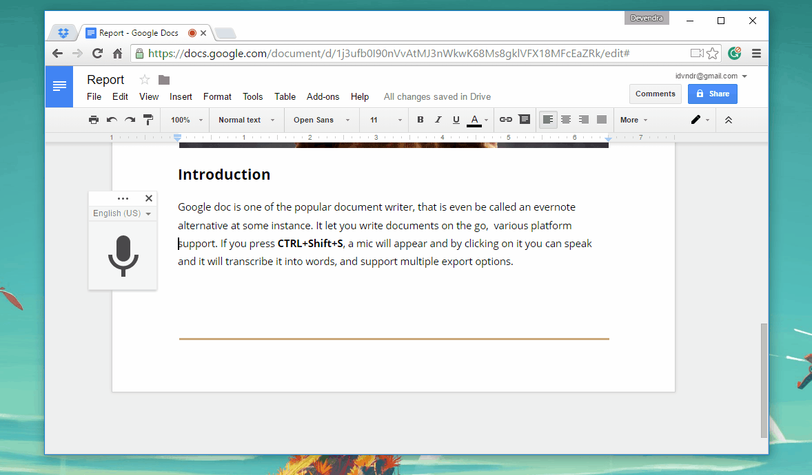
Task: Open a new browser tab
Action: coord(225,34)
